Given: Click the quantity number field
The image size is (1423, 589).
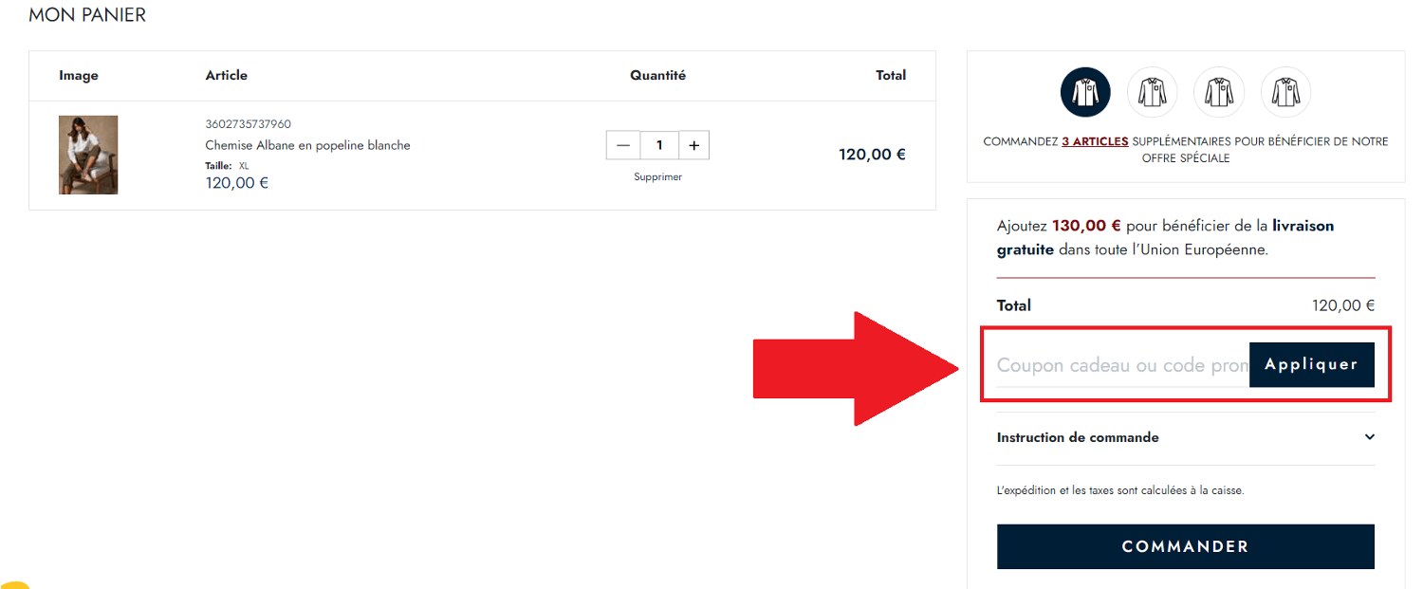Looking at the screenshot, I should point(658,145).
